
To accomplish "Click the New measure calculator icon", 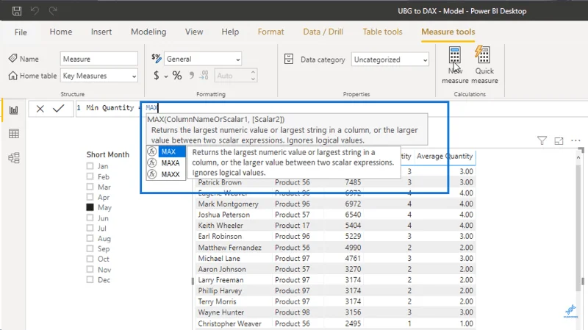I will (x=454, y=56).
